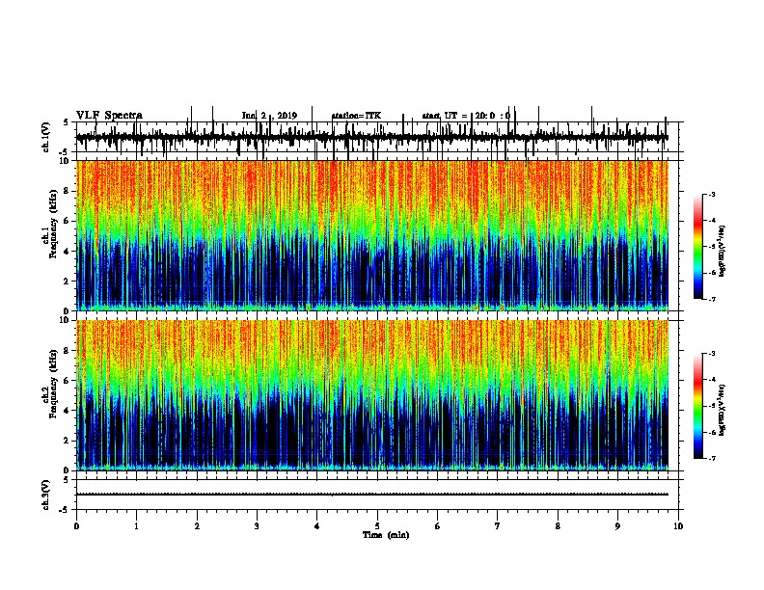This screenshot has width=764, height=590.
Task: Click time axis tick label '9'
Action: coord(617,525)
